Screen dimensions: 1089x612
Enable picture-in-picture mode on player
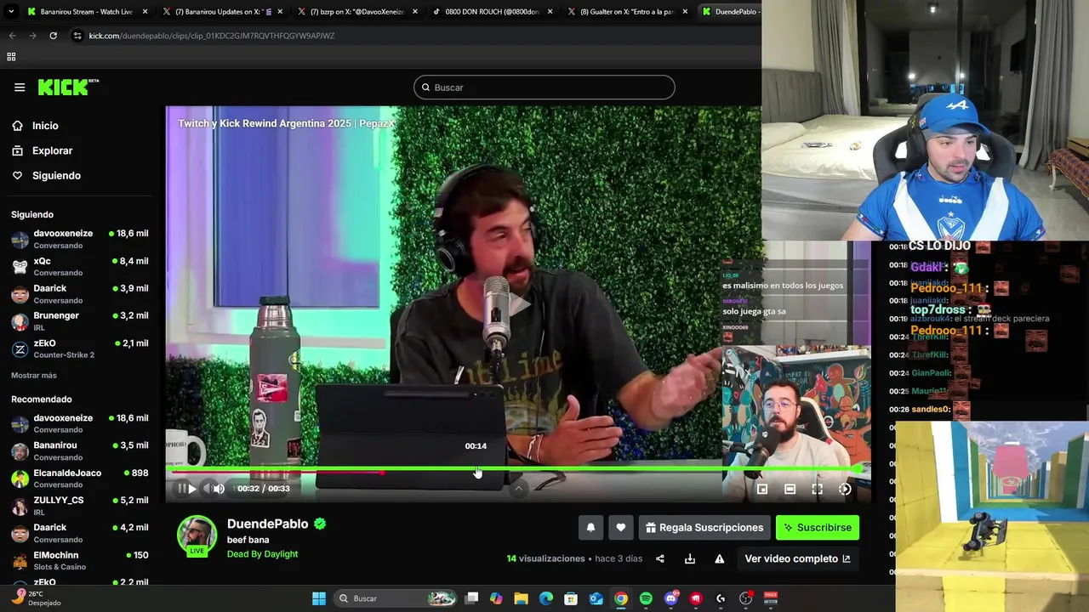click(x=762, y=489)
